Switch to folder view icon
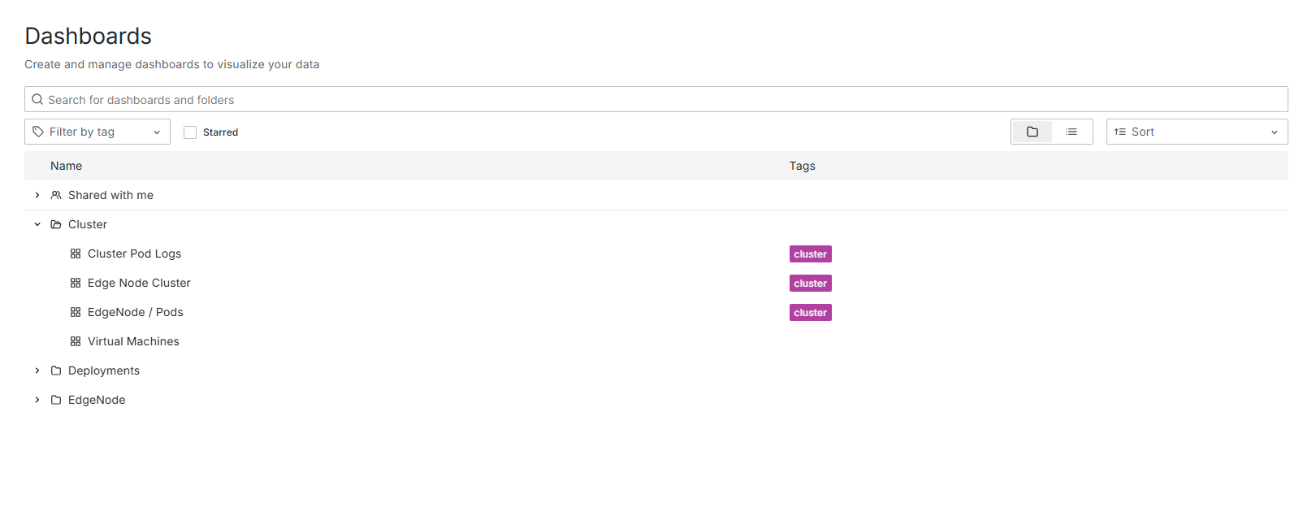The width and height of the screenshot is (1303, 507). [x=1032, y=132]
